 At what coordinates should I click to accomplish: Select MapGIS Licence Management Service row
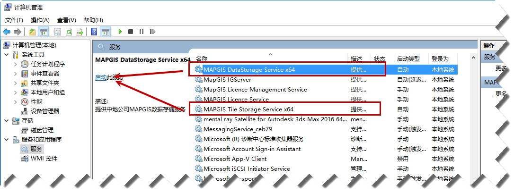[x=326, y=90]
